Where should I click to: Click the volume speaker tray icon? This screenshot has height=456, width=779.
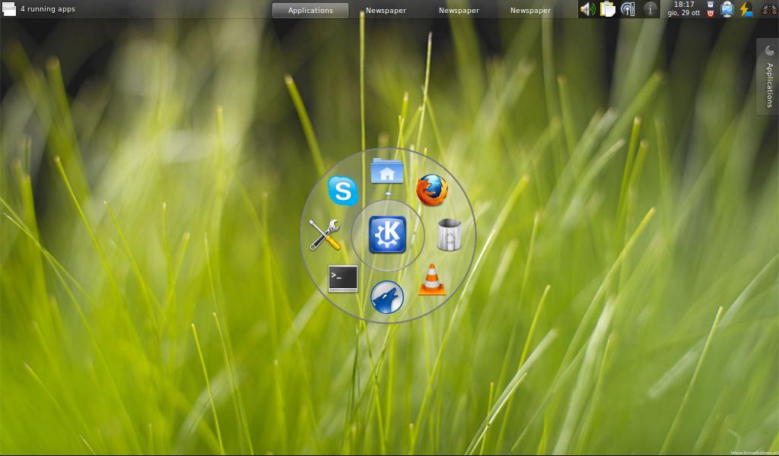pyautogui.click(x=587, y=9)
